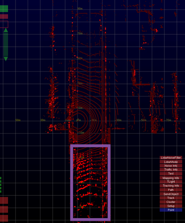
Task: Show the Noise Info panel
Action: click(x=171, y=166)
